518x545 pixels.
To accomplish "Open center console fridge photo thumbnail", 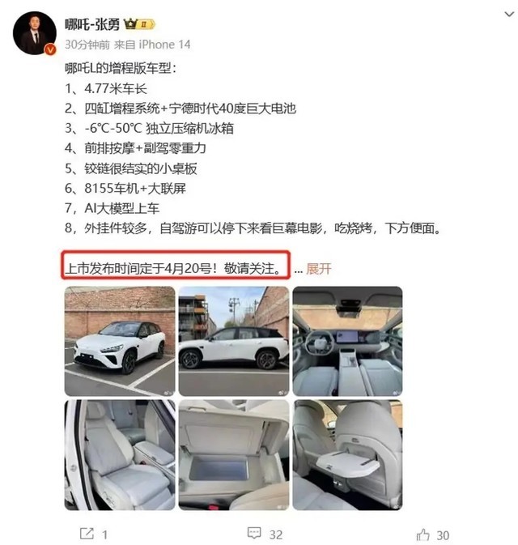I will (x=234, y=454).
